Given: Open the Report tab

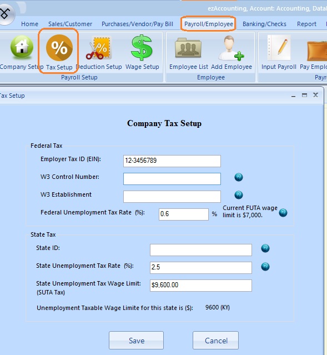Looking at the screenshot, I should click(306, 24).
